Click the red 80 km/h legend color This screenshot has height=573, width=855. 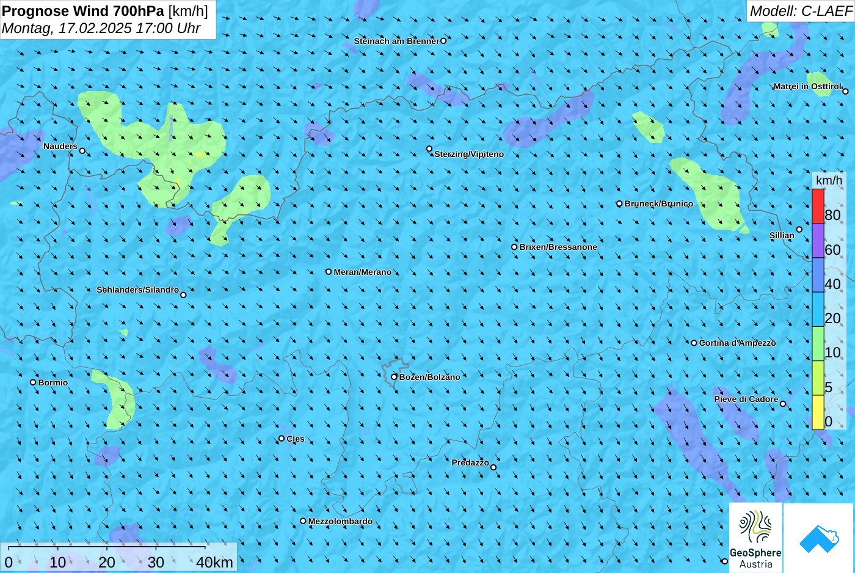pyautogui.click(x=818, y=206)
